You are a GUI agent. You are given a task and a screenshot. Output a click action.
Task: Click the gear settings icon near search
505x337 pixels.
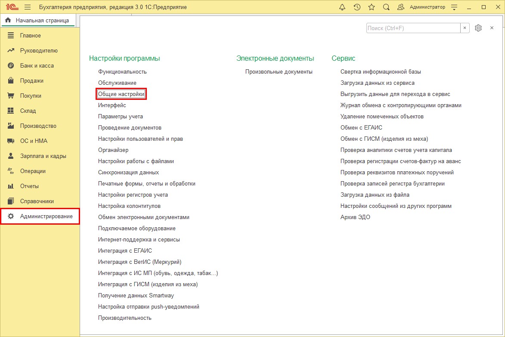478,28
